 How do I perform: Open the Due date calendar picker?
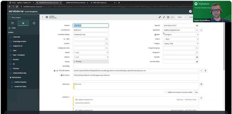click(197, 57)
